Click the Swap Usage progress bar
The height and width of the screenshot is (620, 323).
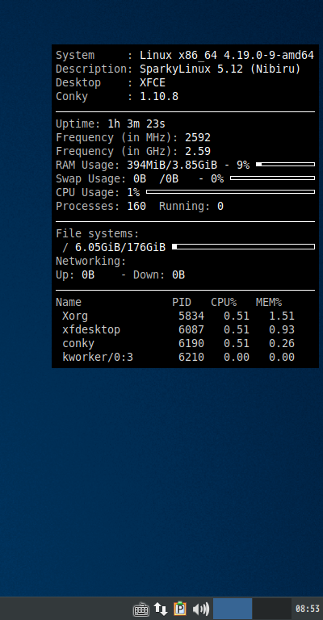272,178
